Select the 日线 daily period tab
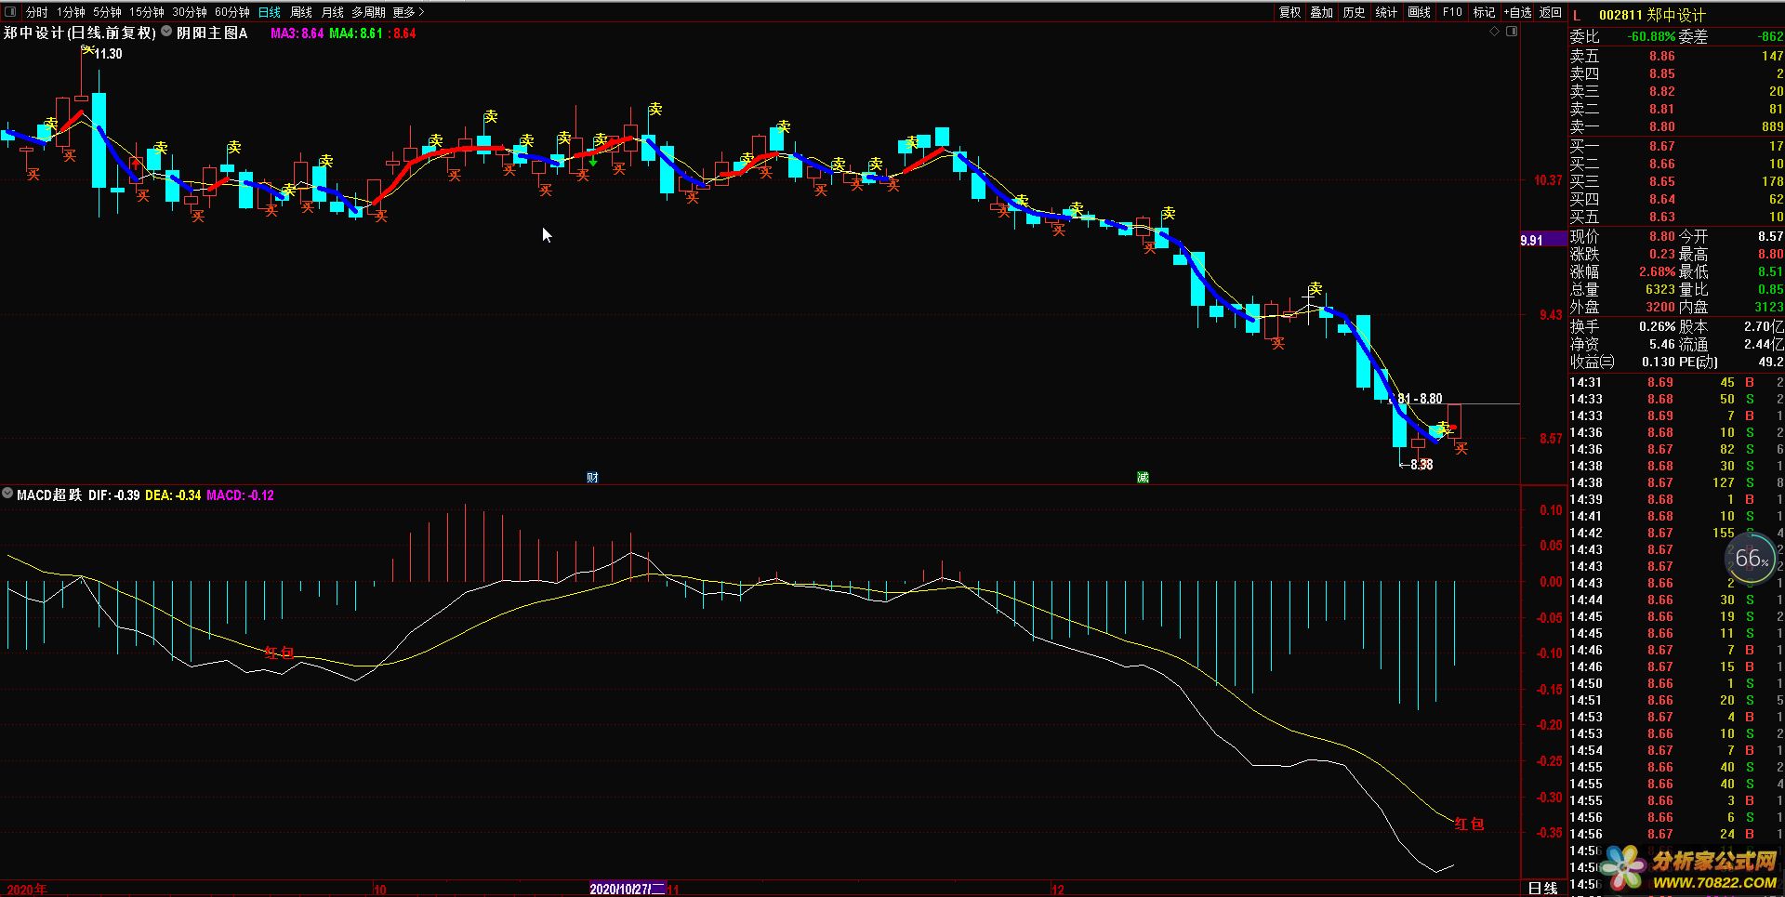Image resolution: width=1785 pixels, height=897 pixels. point(270,12)
